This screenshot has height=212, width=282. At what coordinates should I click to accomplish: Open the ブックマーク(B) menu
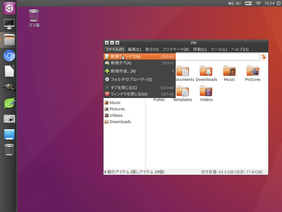click(176, 49)
